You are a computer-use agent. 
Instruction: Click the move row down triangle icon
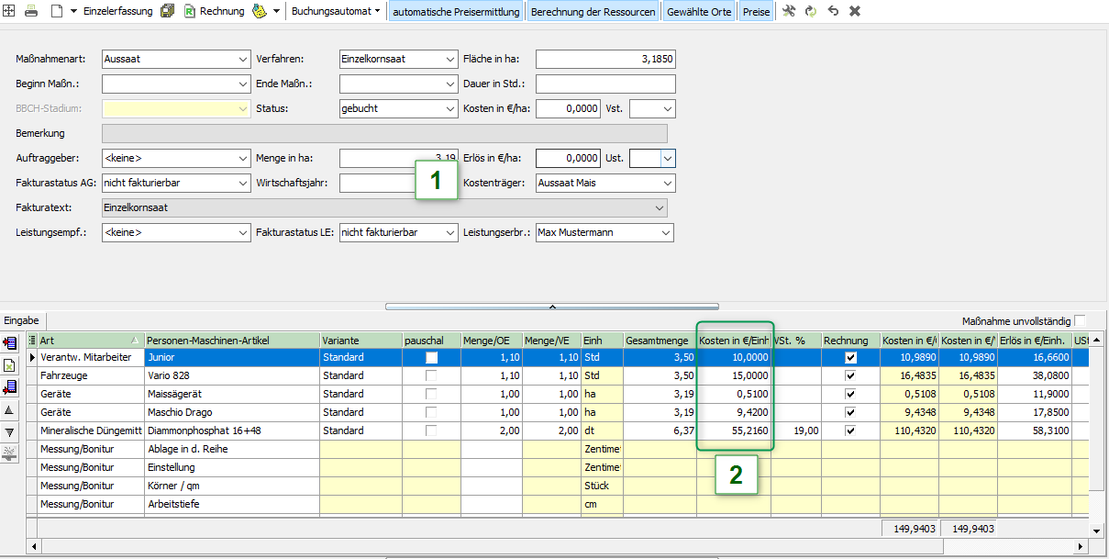[x=10, y=431]
